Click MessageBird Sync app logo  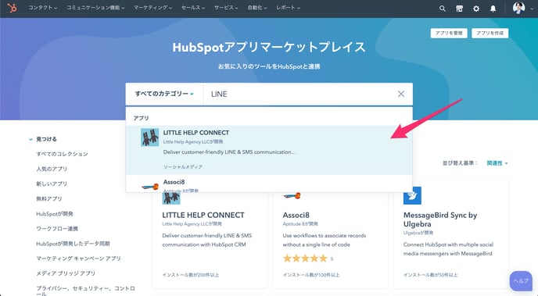tap(412, 195)
